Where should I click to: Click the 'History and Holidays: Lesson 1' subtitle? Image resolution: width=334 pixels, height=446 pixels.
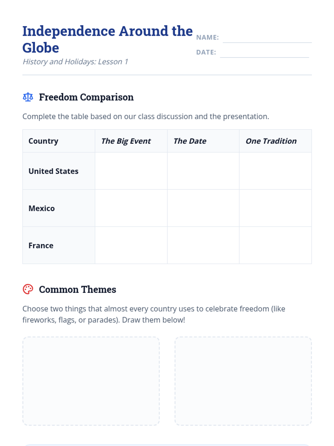tap(75, 62)
